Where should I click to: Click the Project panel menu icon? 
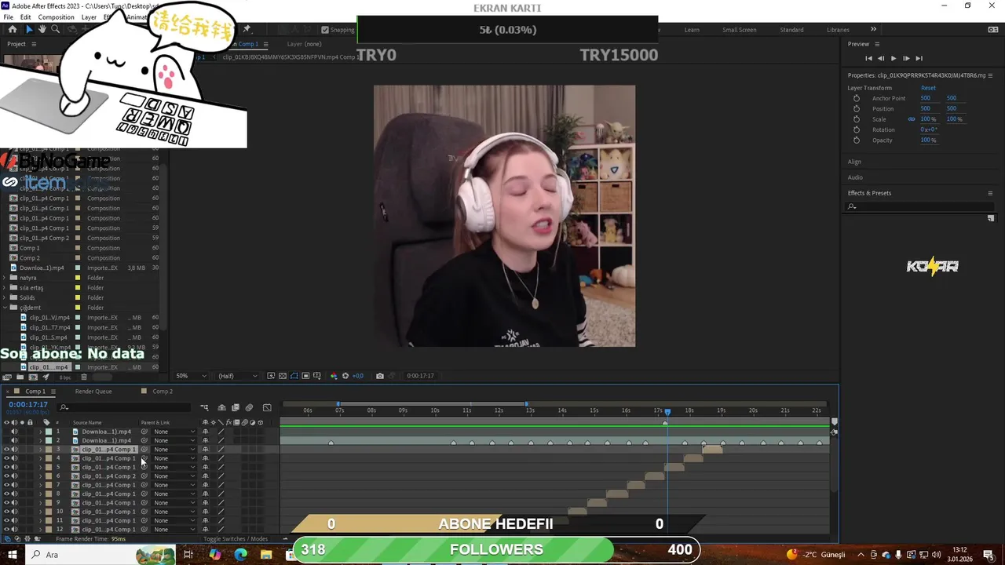[x=33, y=44]
